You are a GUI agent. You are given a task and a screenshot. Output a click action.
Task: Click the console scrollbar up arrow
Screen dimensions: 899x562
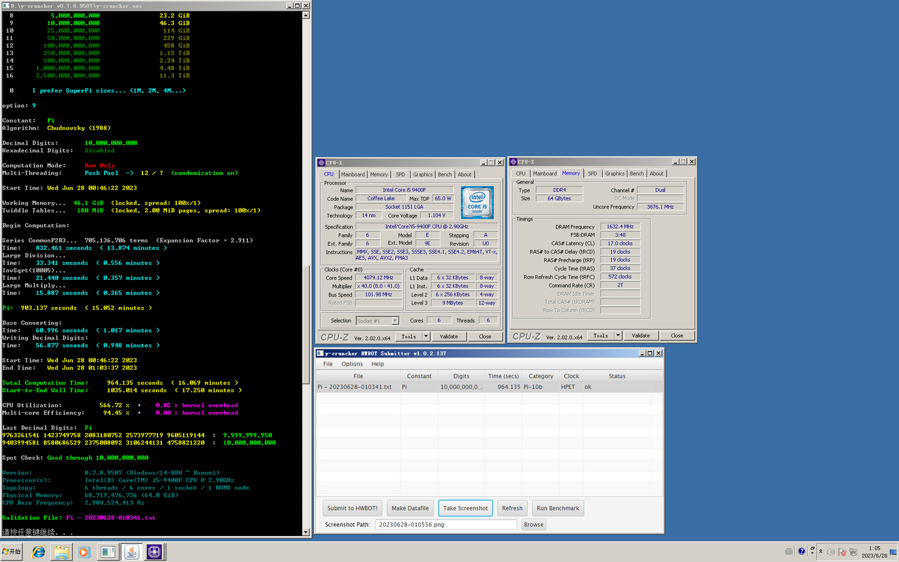coord(306,15)
